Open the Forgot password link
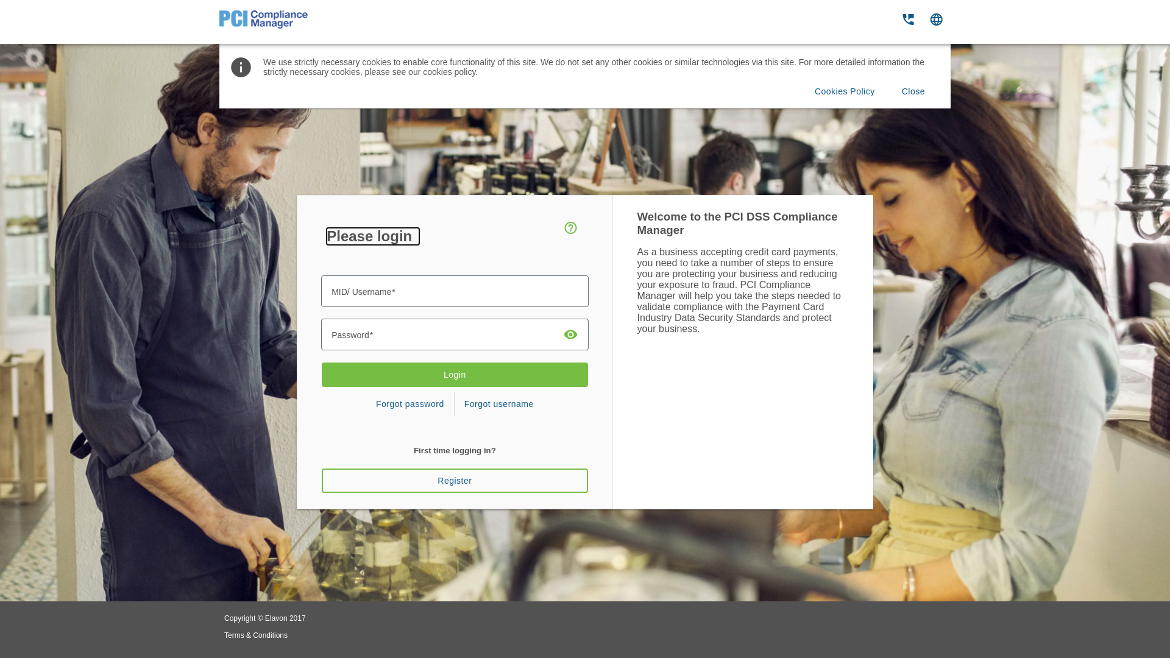This screenshot has width=1170, height=658. coord(410,404)
